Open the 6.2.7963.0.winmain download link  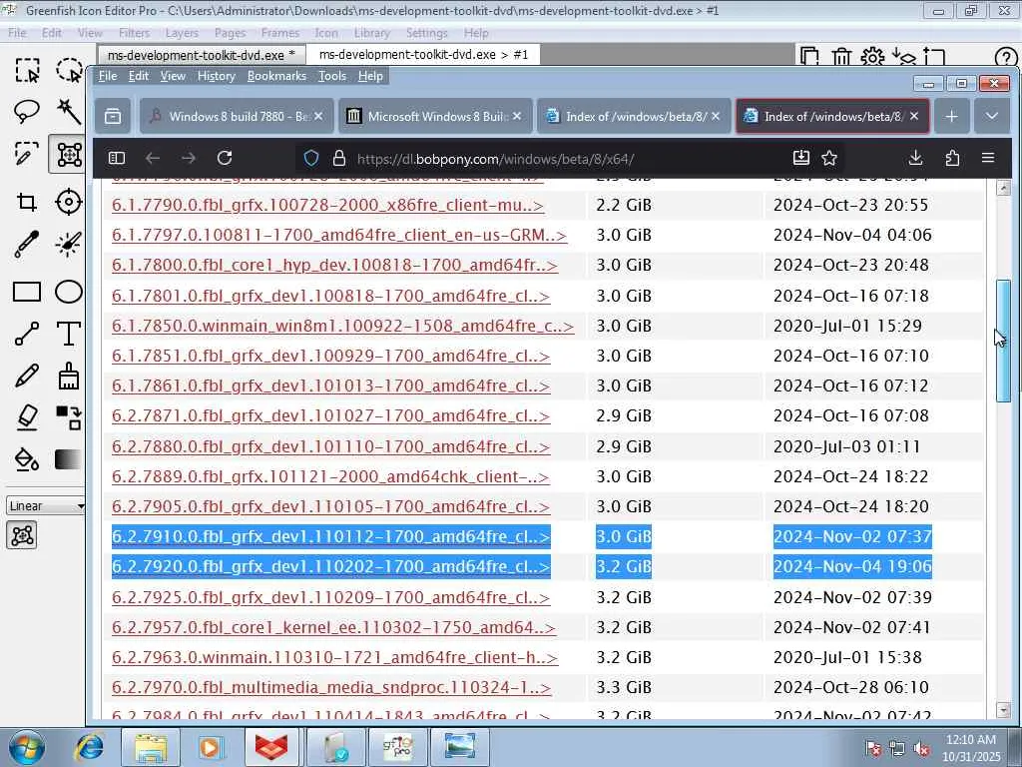click(334, 657)
